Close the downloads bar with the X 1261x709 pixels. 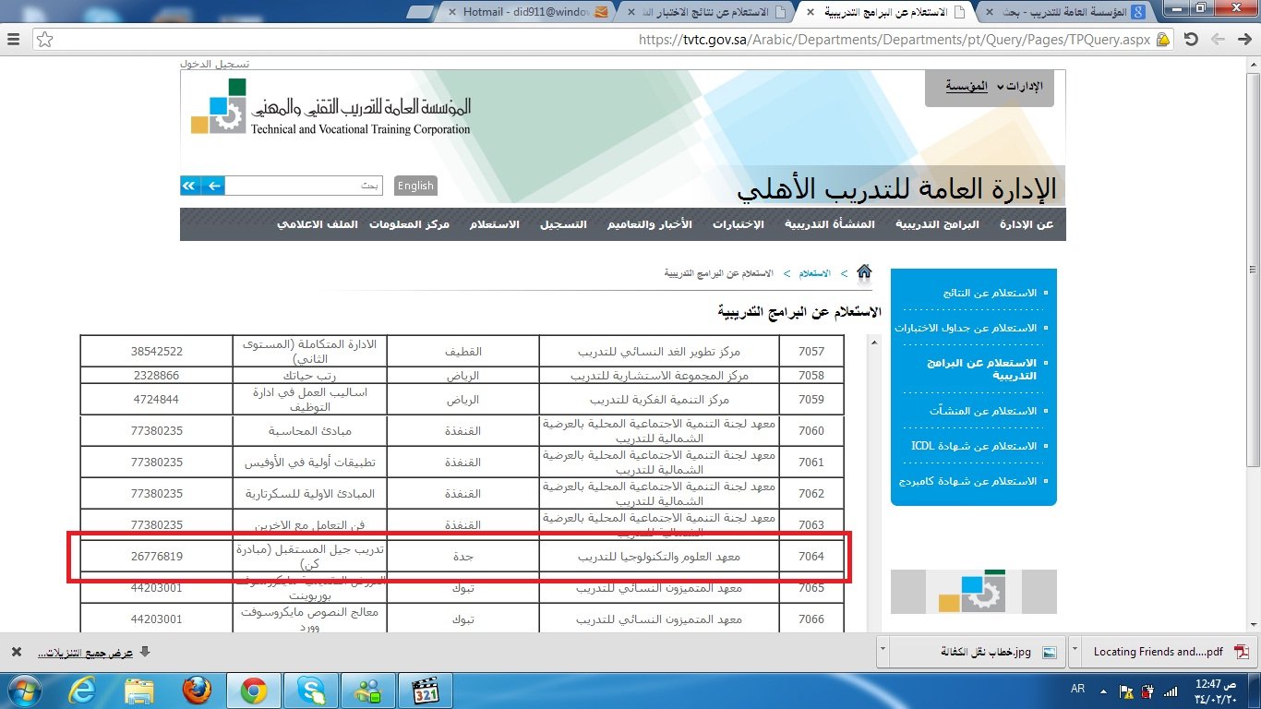(16, 652)
